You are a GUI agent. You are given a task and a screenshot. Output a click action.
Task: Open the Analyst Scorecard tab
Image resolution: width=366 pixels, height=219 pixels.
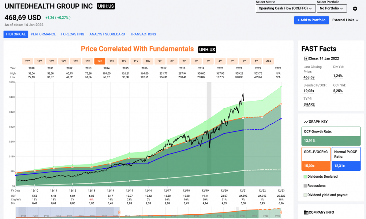click(x=107, y=34)
